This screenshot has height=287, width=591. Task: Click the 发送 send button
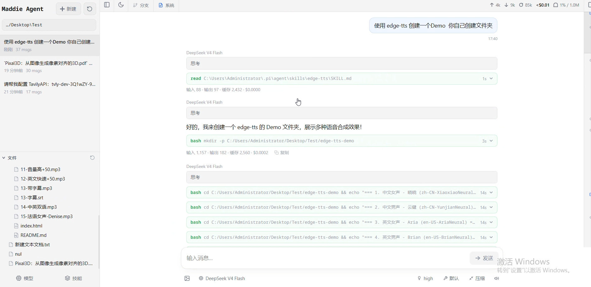(484, 258)
